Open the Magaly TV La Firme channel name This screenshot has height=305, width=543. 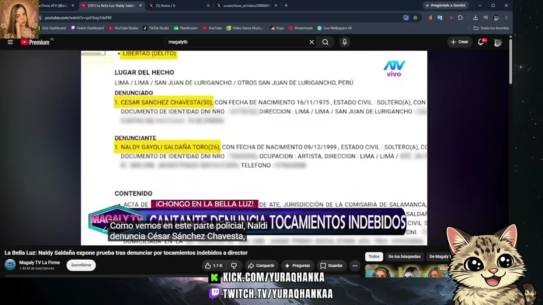39,263
